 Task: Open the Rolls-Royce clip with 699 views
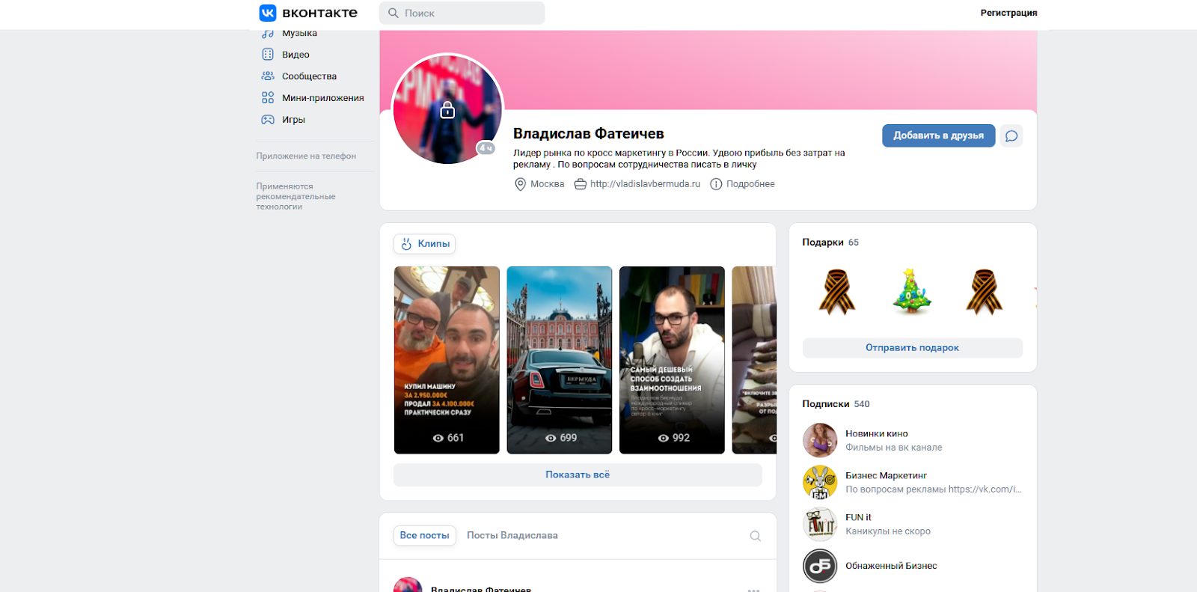coord(559,359)
